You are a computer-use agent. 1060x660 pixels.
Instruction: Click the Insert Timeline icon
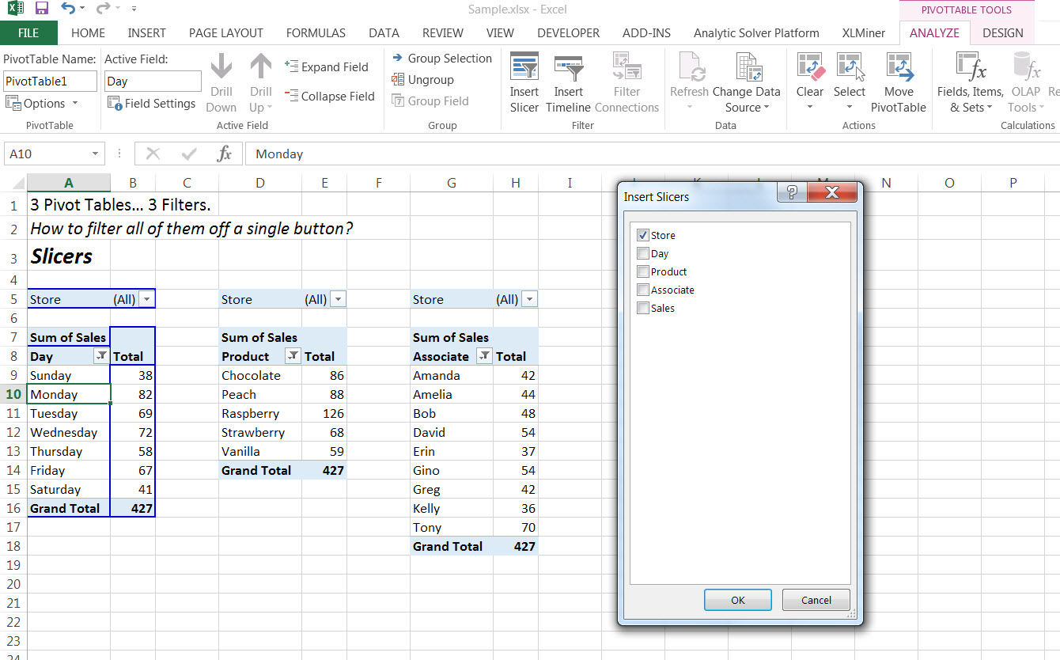click(568, 69)
